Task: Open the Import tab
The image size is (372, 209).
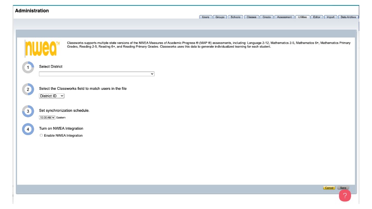Action: (331, 17)
